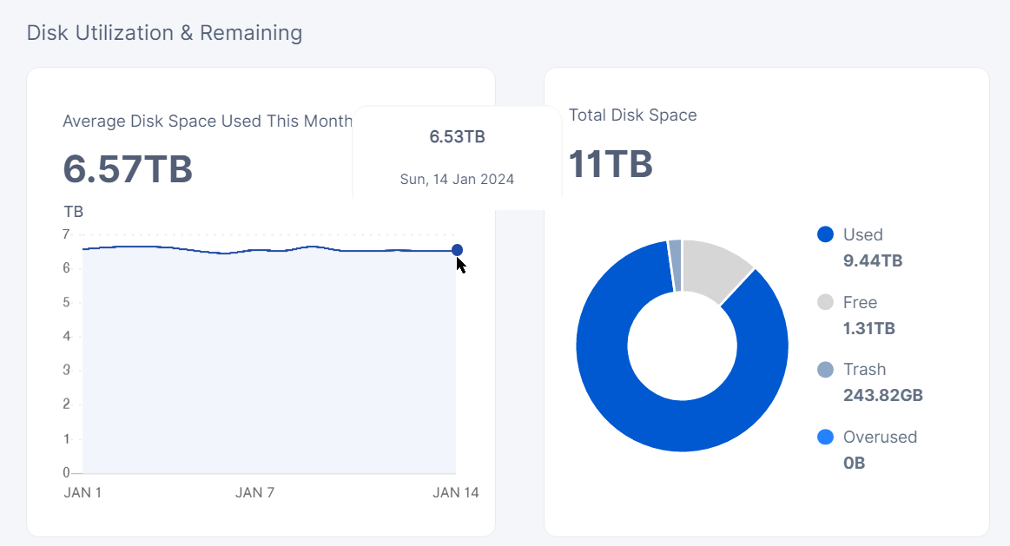
Task: Click the Trash legend color dot
Action: coord(825,370)
